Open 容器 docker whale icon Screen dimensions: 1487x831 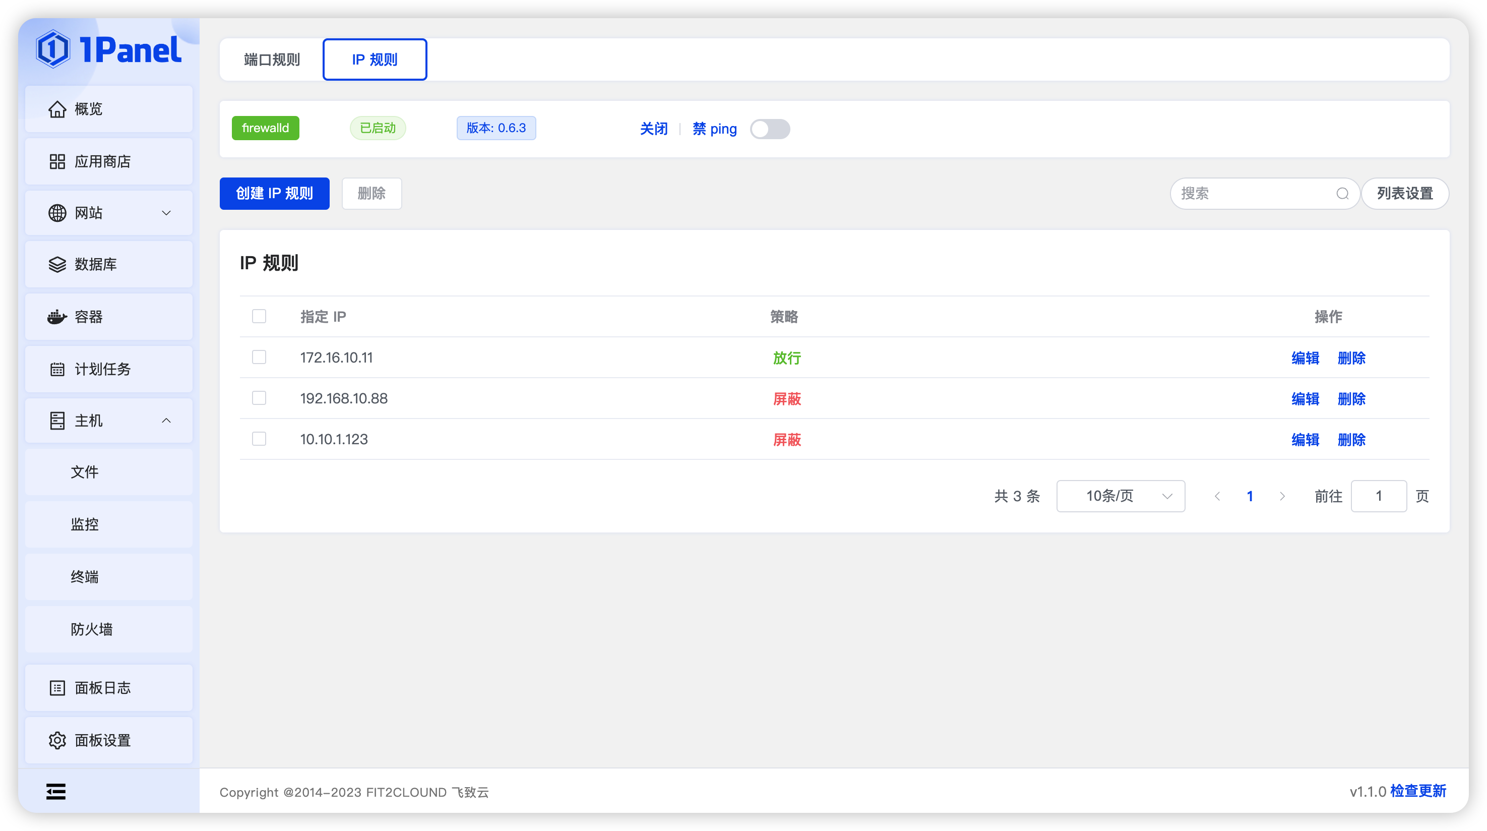coord(57,317)
